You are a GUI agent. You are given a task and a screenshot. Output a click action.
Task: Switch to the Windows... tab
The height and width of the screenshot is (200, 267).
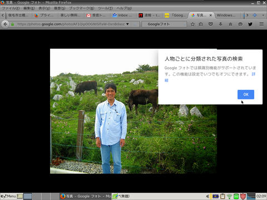coord(228,15)
